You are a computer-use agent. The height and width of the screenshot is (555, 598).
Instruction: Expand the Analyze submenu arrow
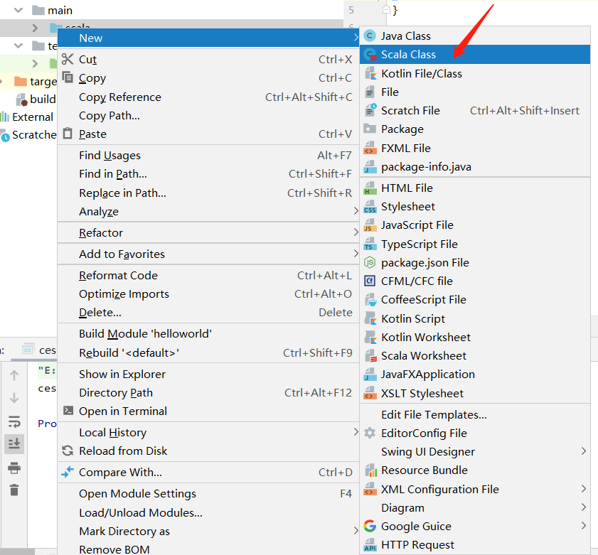(x=356, y=211)
